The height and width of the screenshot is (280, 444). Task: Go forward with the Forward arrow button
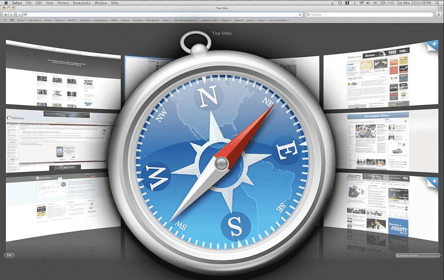coord(11,14)
